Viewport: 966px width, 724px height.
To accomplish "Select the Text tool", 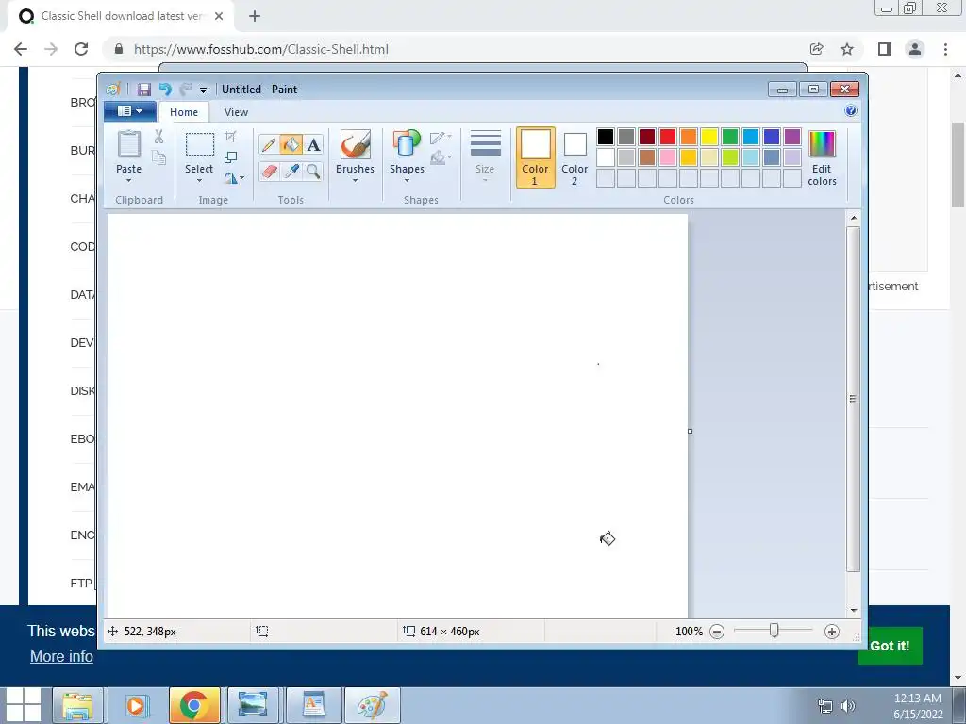I will point(313,144).
